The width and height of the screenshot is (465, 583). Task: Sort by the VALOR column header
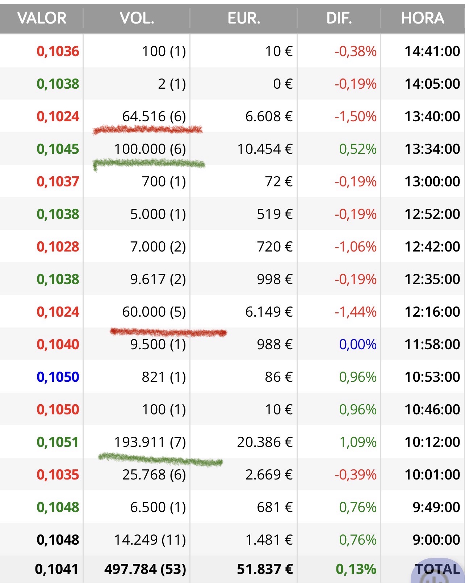pos(42,18)
